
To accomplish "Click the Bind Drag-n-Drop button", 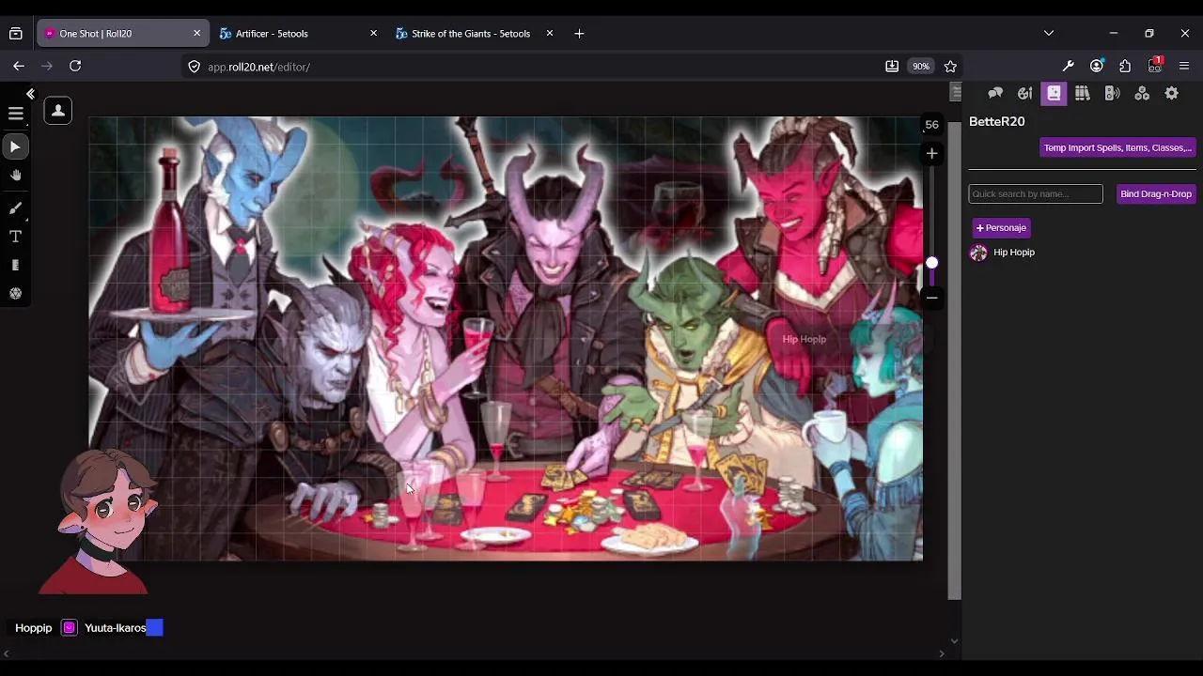I will [1155, 193].
